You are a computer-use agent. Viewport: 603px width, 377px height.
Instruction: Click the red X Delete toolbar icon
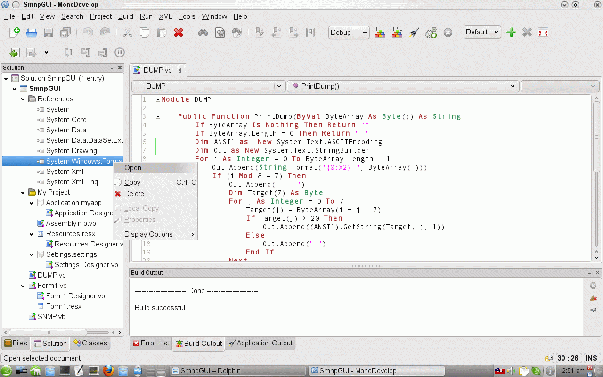pos(179,33)
